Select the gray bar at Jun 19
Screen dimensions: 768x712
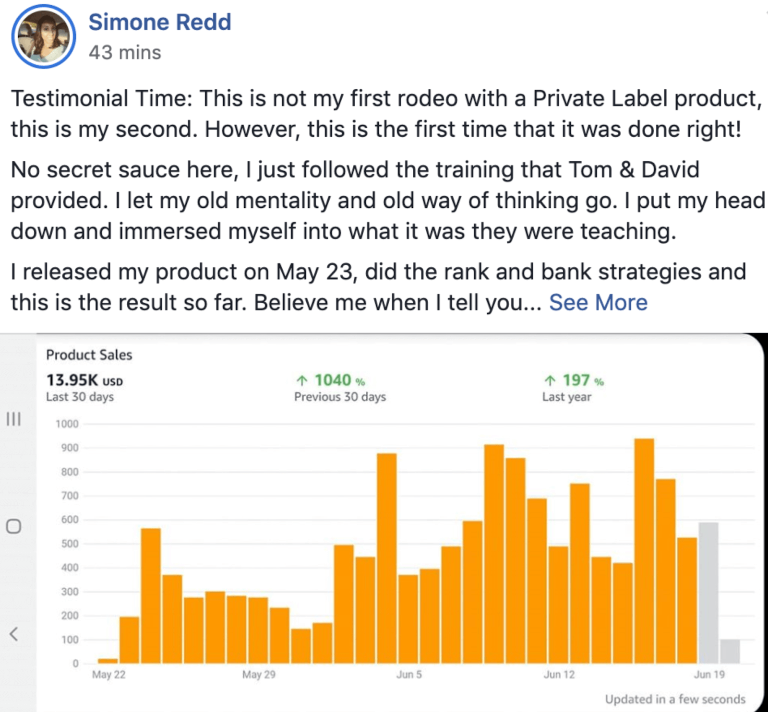(x=708, y=593)
